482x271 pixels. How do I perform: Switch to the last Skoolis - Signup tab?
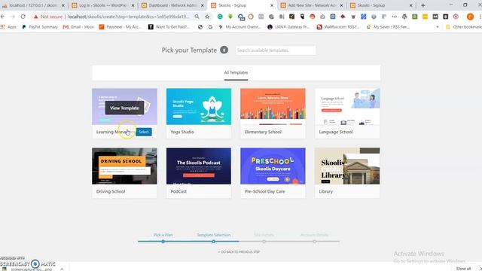click(381, 5)
